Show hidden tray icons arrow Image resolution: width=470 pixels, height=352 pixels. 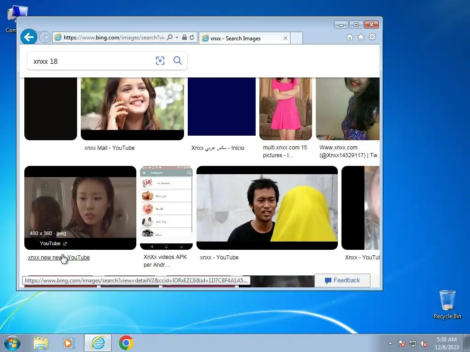click(390, 343)
